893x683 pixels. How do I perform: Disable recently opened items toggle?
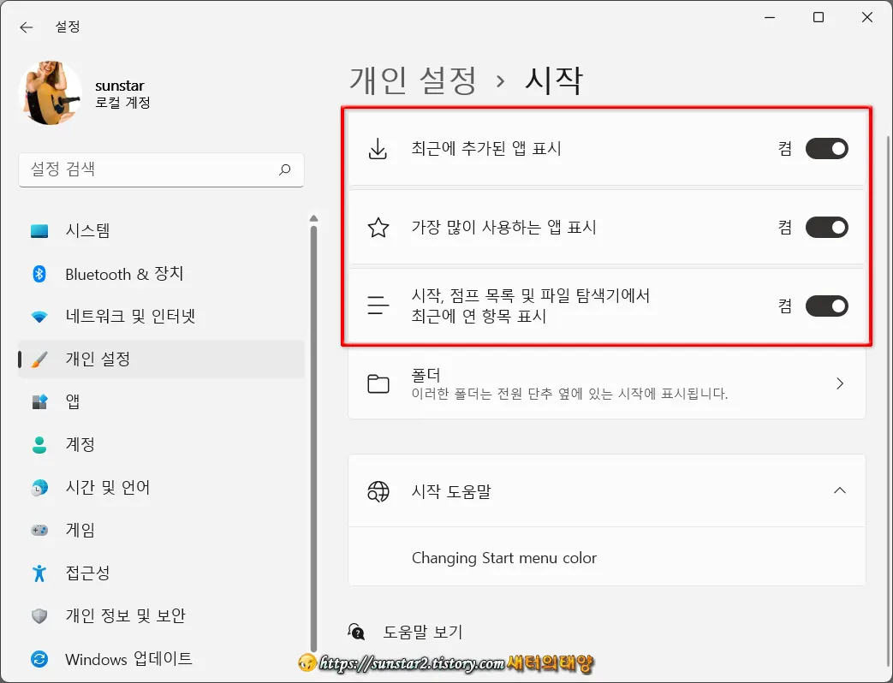(825, 306)
